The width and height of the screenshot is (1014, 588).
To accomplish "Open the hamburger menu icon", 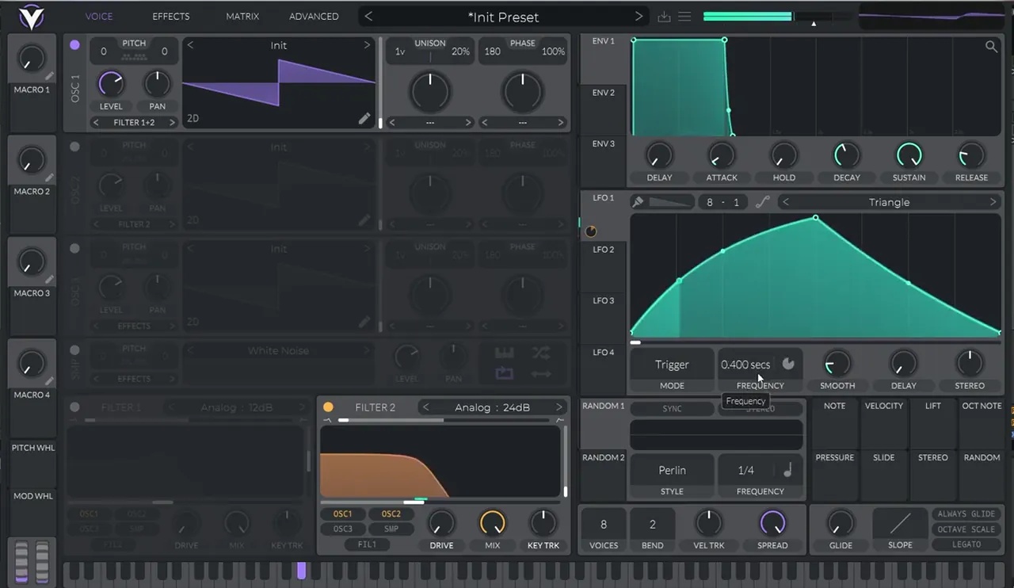I will tap(685, 17).
